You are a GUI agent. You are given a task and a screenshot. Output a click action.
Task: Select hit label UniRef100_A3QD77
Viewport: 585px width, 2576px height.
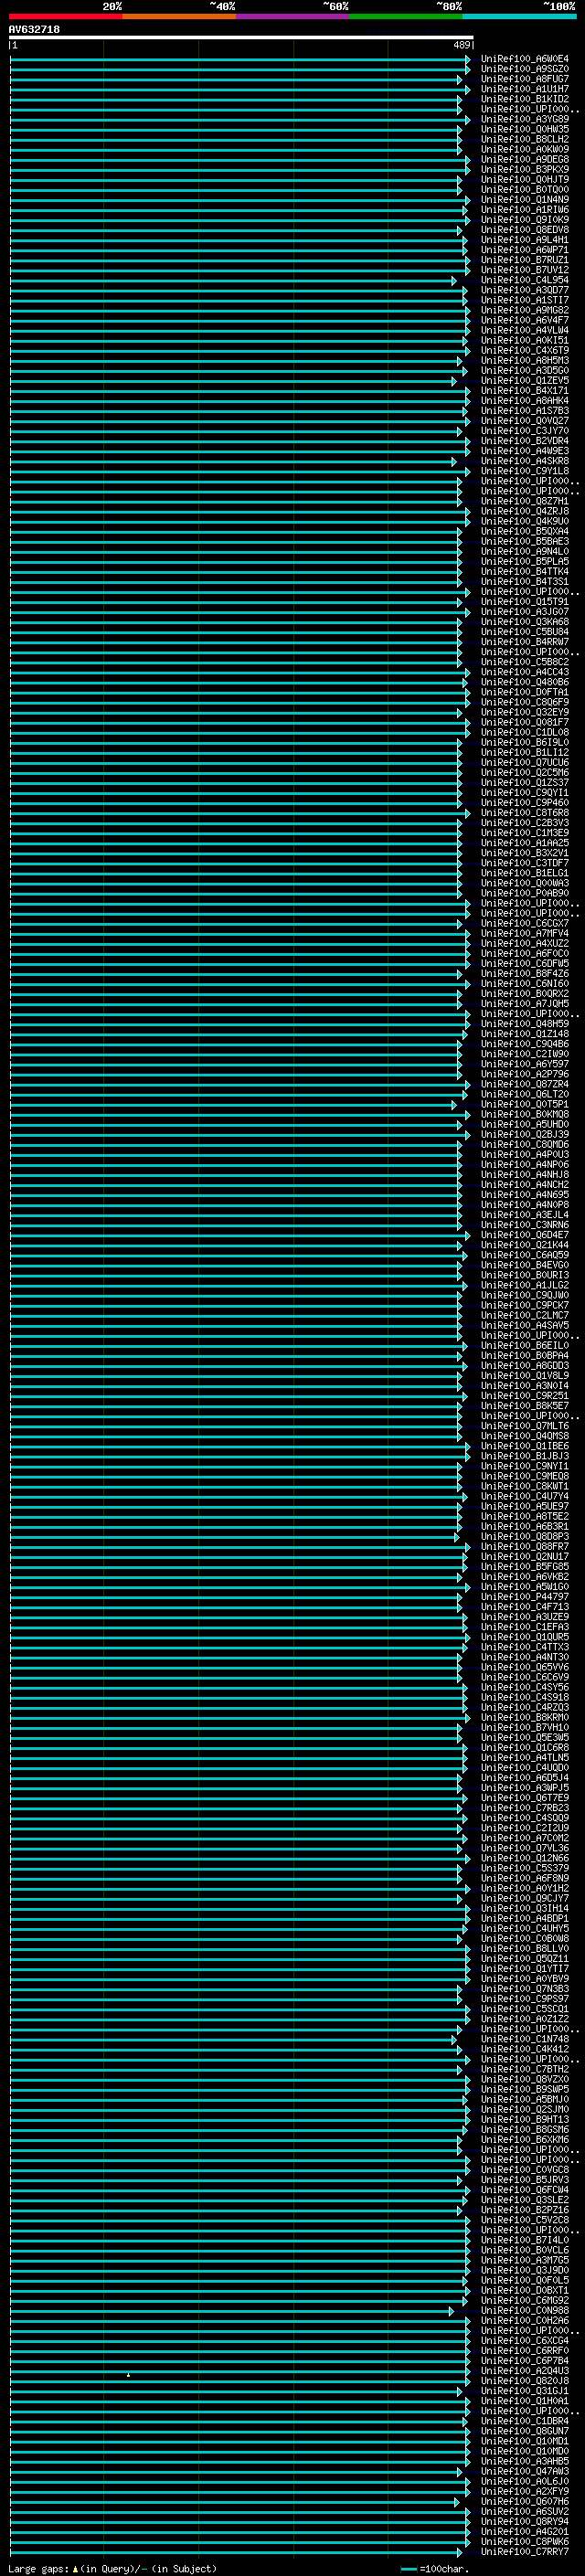click(x=525, y=290)
